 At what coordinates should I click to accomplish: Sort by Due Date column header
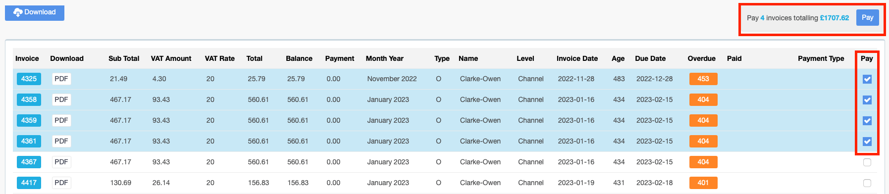coord(650,58)
